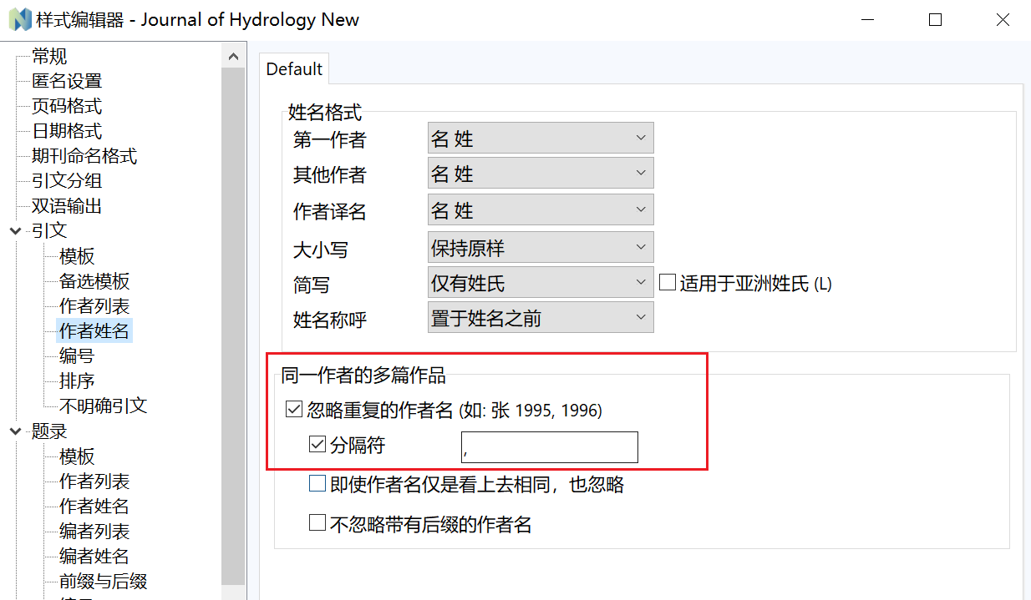The height and width of the screenshot is (600, 1031).
Task: Open 编者姓名 in the tree
Action: 94,557
